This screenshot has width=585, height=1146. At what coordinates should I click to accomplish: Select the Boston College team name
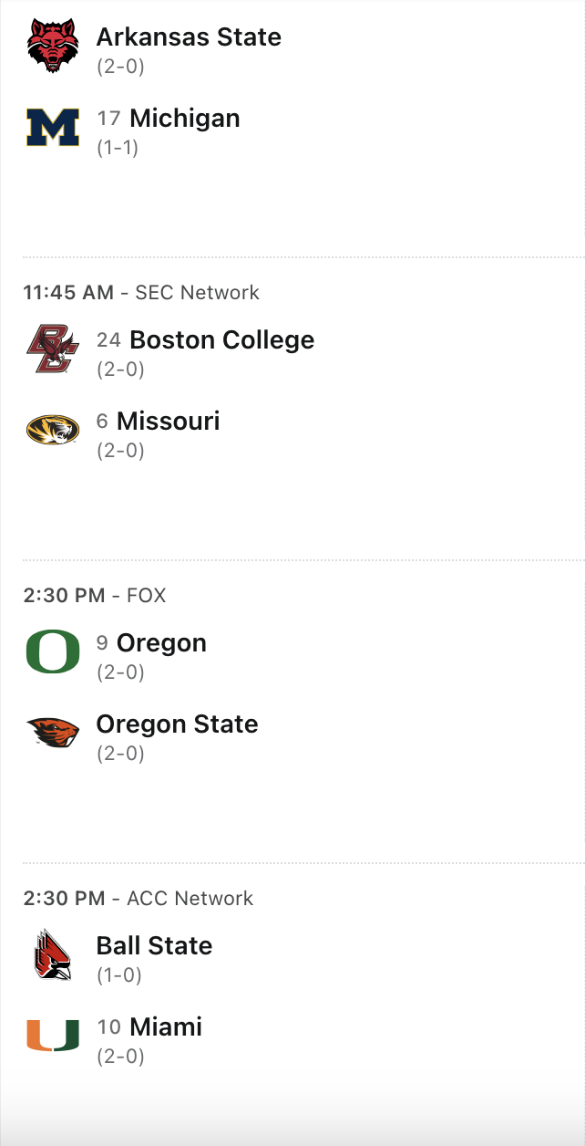(222, 340)
